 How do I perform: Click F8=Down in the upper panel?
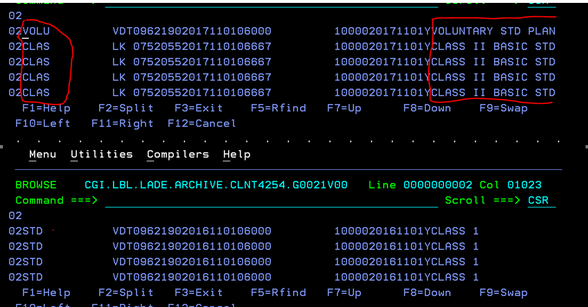(x=427, y=108)
